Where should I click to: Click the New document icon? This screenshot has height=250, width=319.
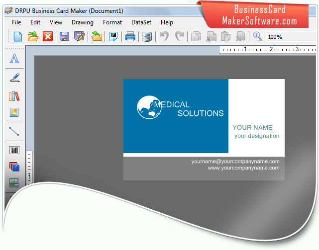tap(18, 37)
